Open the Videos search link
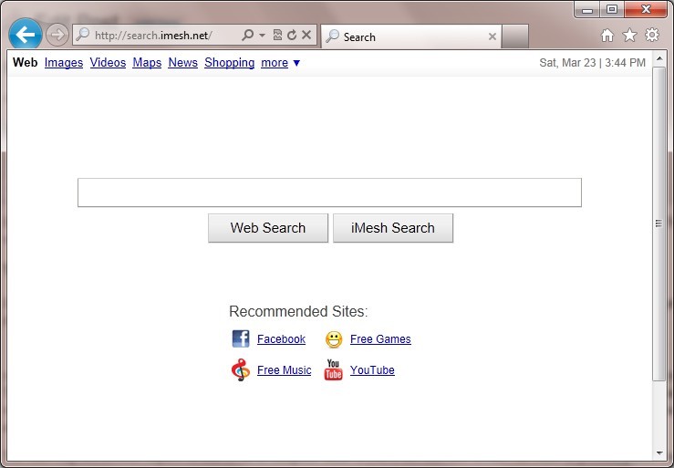 [x=108, y=62]
